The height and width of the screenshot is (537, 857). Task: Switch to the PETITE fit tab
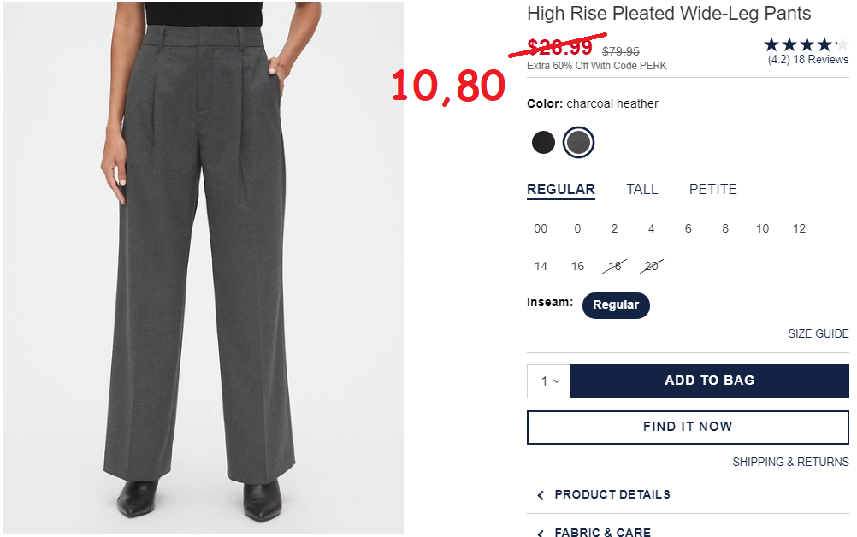712,190
